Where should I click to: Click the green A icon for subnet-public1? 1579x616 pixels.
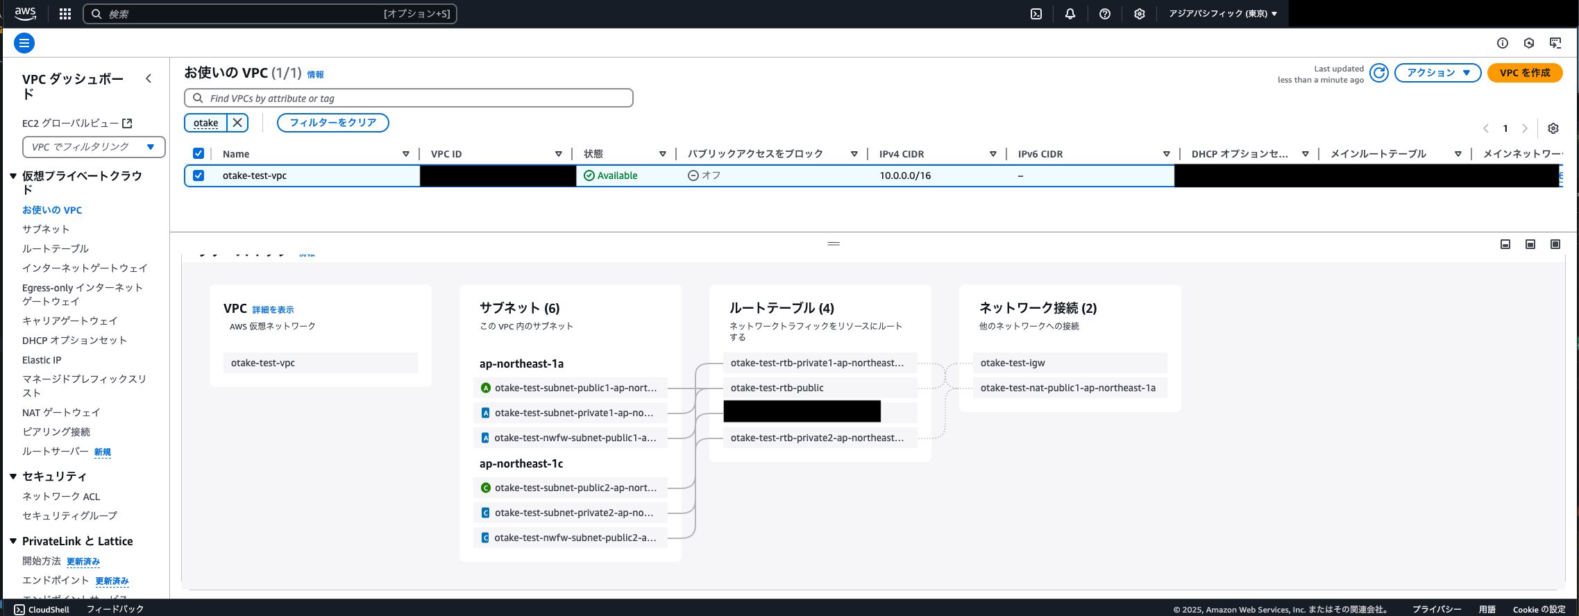(486, 388)
